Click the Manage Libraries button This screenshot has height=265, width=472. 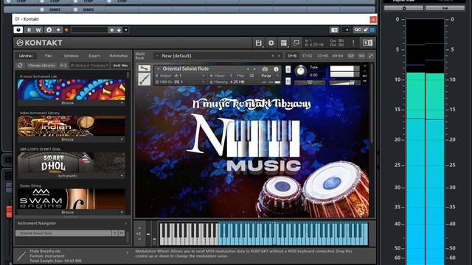tap(42, 66)
